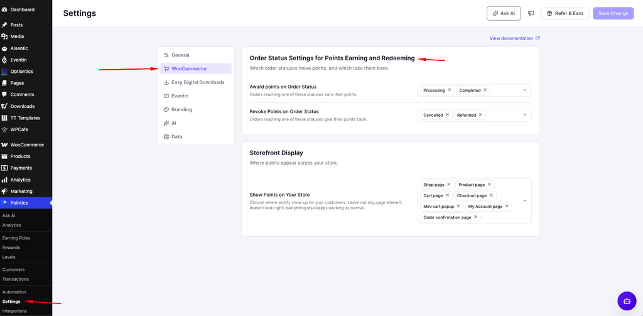Open Earning Rules in Pointics submenu
This screenshot has height=316, width=643.
(16, 238)
